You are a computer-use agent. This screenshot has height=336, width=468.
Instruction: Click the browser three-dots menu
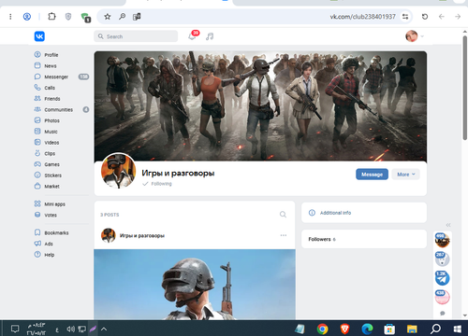[x=10, y=17]
